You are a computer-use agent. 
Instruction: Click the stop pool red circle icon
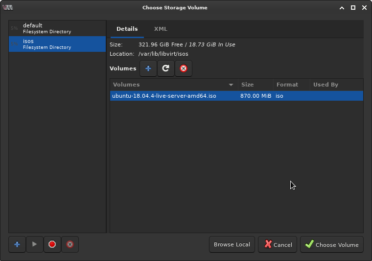(52, 244)
